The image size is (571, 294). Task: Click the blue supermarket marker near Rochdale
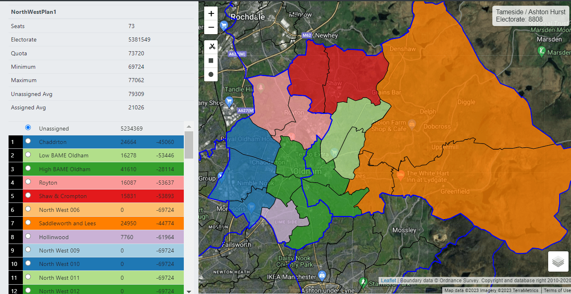tap(224, 25)
